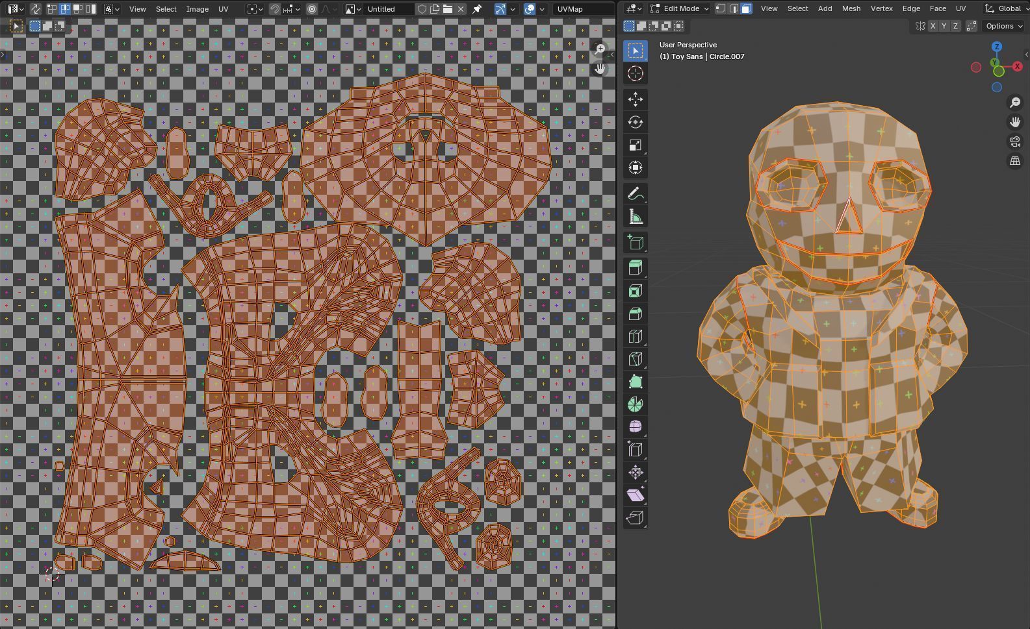Select the Measure tool
This screenshot has width=1030, height=629.
[x=635, y=216]
